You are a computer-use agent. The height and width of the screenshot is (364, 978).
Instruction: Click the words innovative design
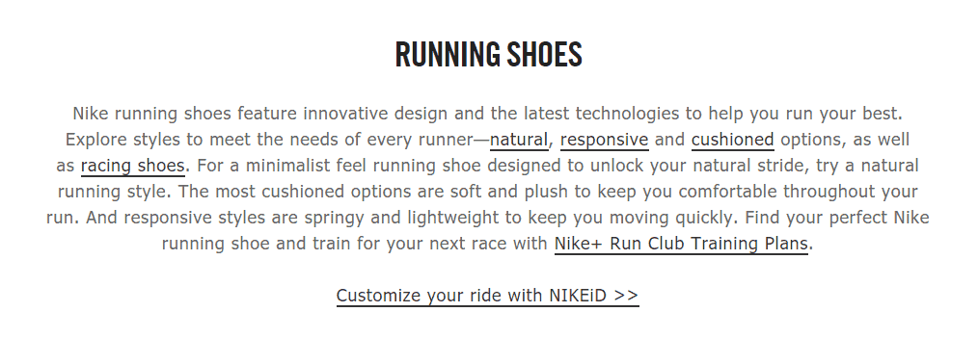click(375, 114)
